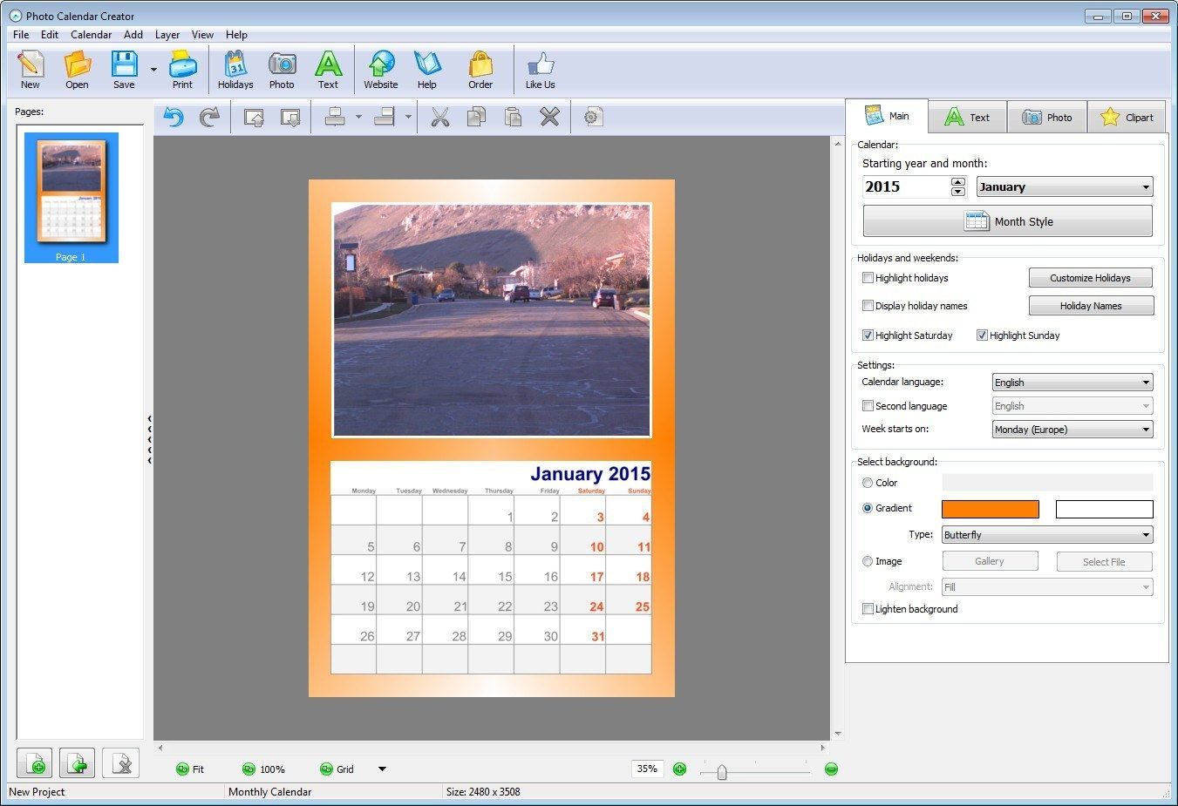The image size is (1178, 806).
Task: Open the Order tool
Action: coord(480,69)
